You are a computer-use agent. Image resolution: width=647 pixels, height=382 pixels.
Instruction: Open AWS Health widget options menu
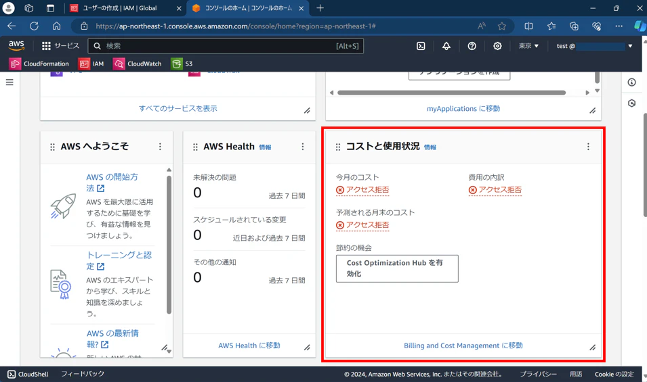(x=302, y=147)
